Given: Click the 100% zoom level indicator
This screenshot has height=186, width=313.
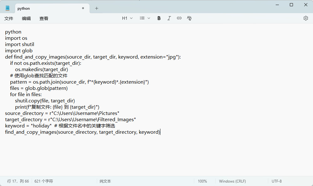Looking at the screenshot, I should [202, 181].
